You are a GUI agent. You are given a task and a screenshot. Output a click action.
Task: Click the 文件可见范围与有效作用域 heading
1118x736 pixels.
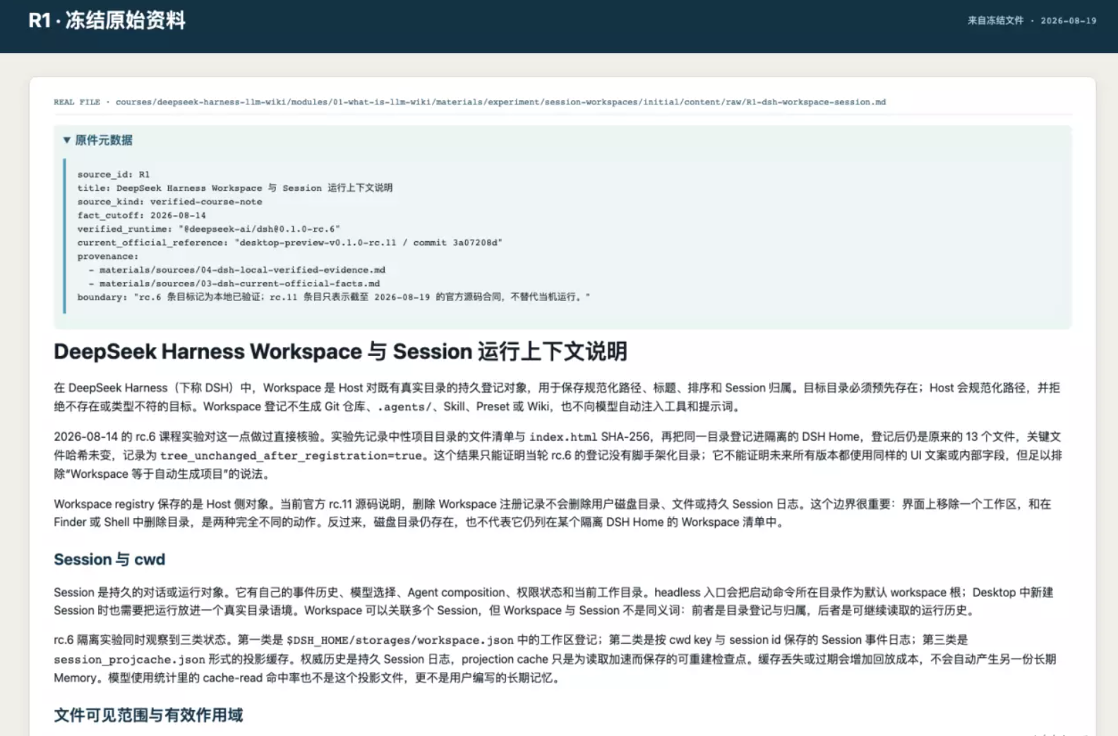[x=148, y=716]
